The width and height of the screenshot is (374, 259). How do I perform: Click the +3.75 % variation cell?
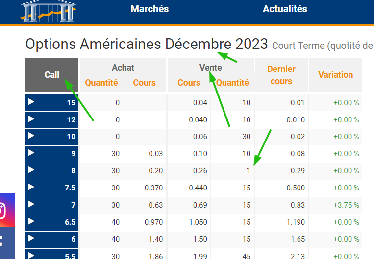[346, 205]
